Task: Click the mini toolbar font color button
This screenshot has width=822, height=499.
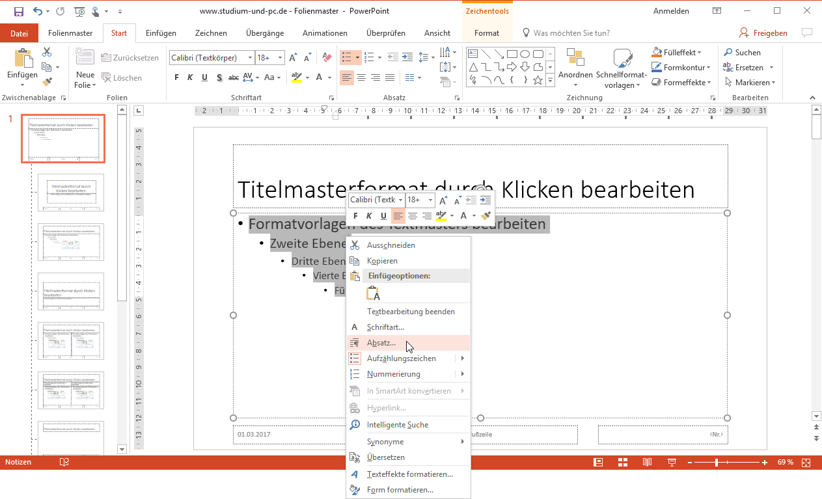Action: (x=463, y=215)
